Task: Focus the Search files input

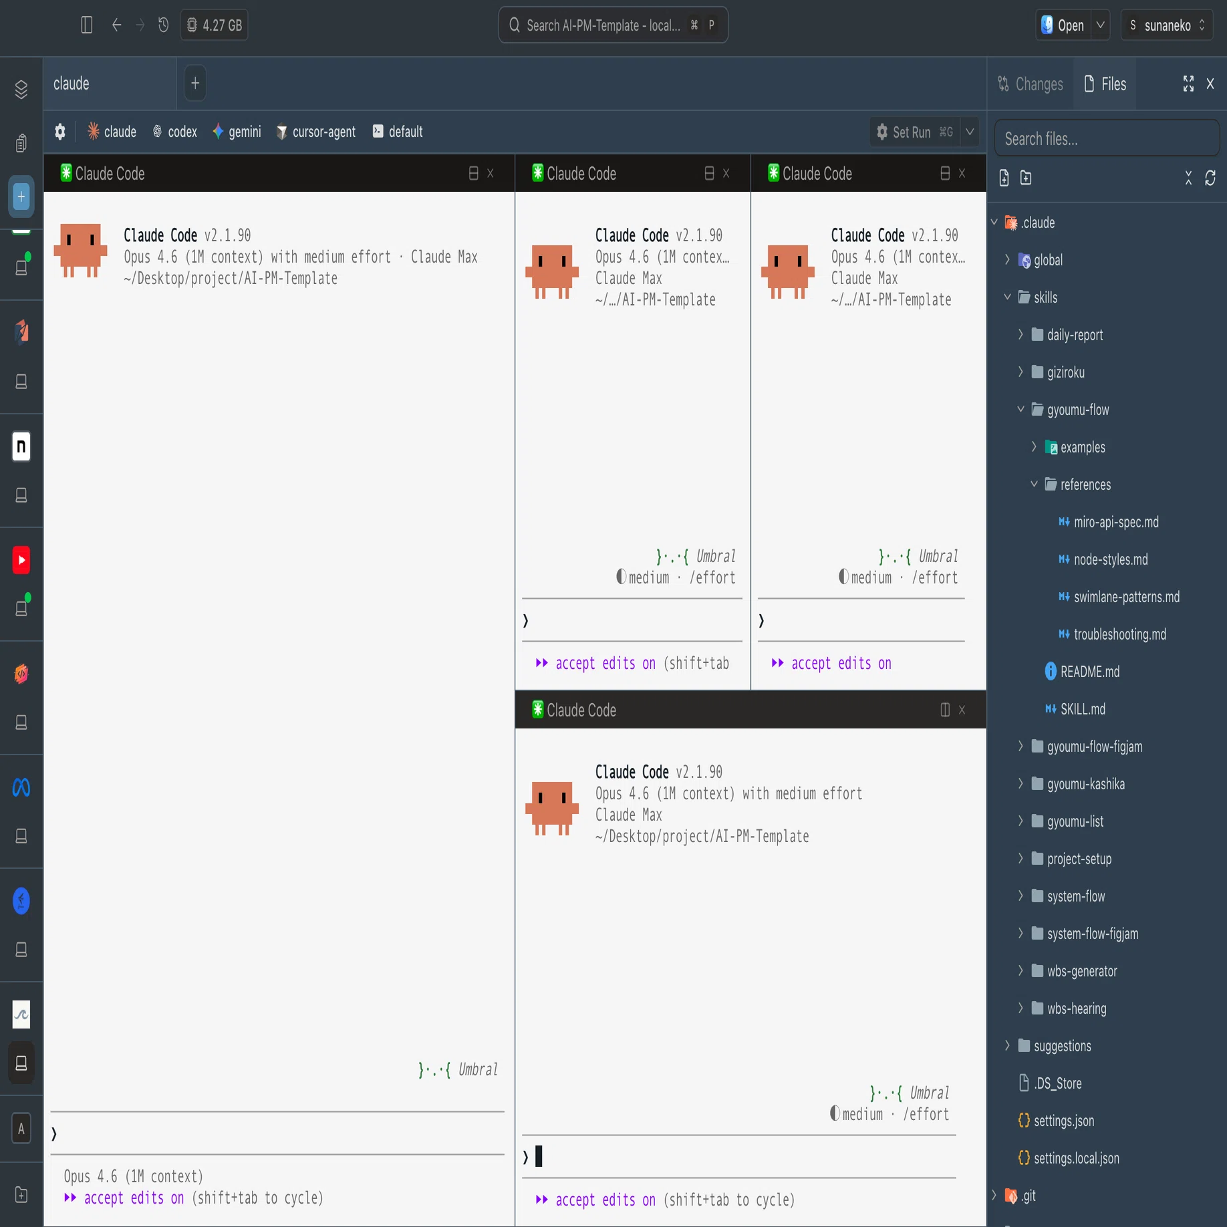Action: 1107,139
